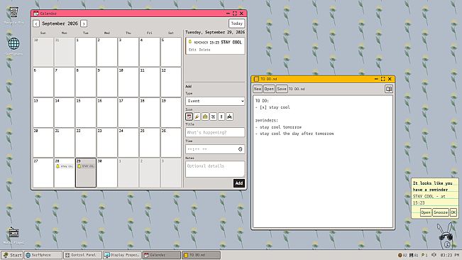Select September 30 in the calendar grid
Image resolution: width=462 pixels, height=260 pixels.
pos(107,173)
